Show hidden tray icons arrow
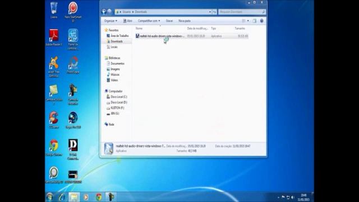359x202 pixels. [x=278, y=197]
